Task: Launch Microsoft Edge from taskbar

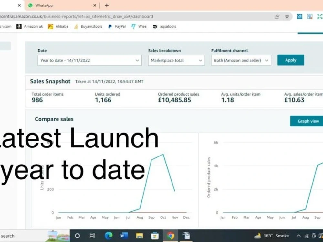Action: tap(109, 236)
